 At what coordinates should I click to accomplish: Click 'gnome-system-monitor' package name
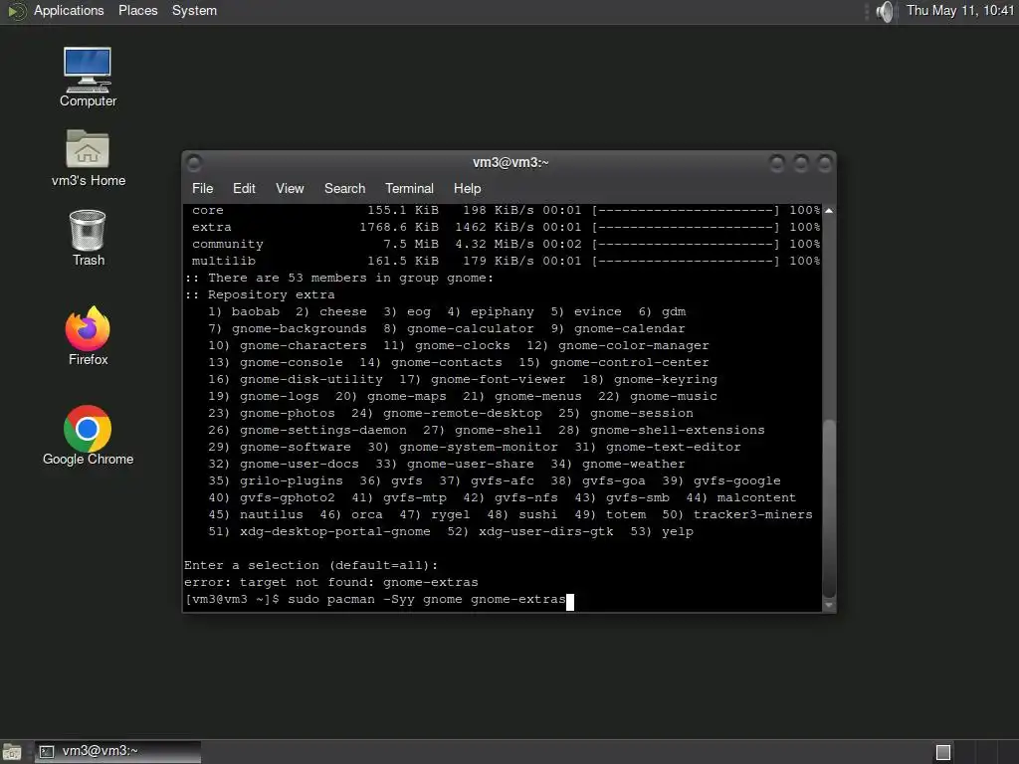[479, 447]
